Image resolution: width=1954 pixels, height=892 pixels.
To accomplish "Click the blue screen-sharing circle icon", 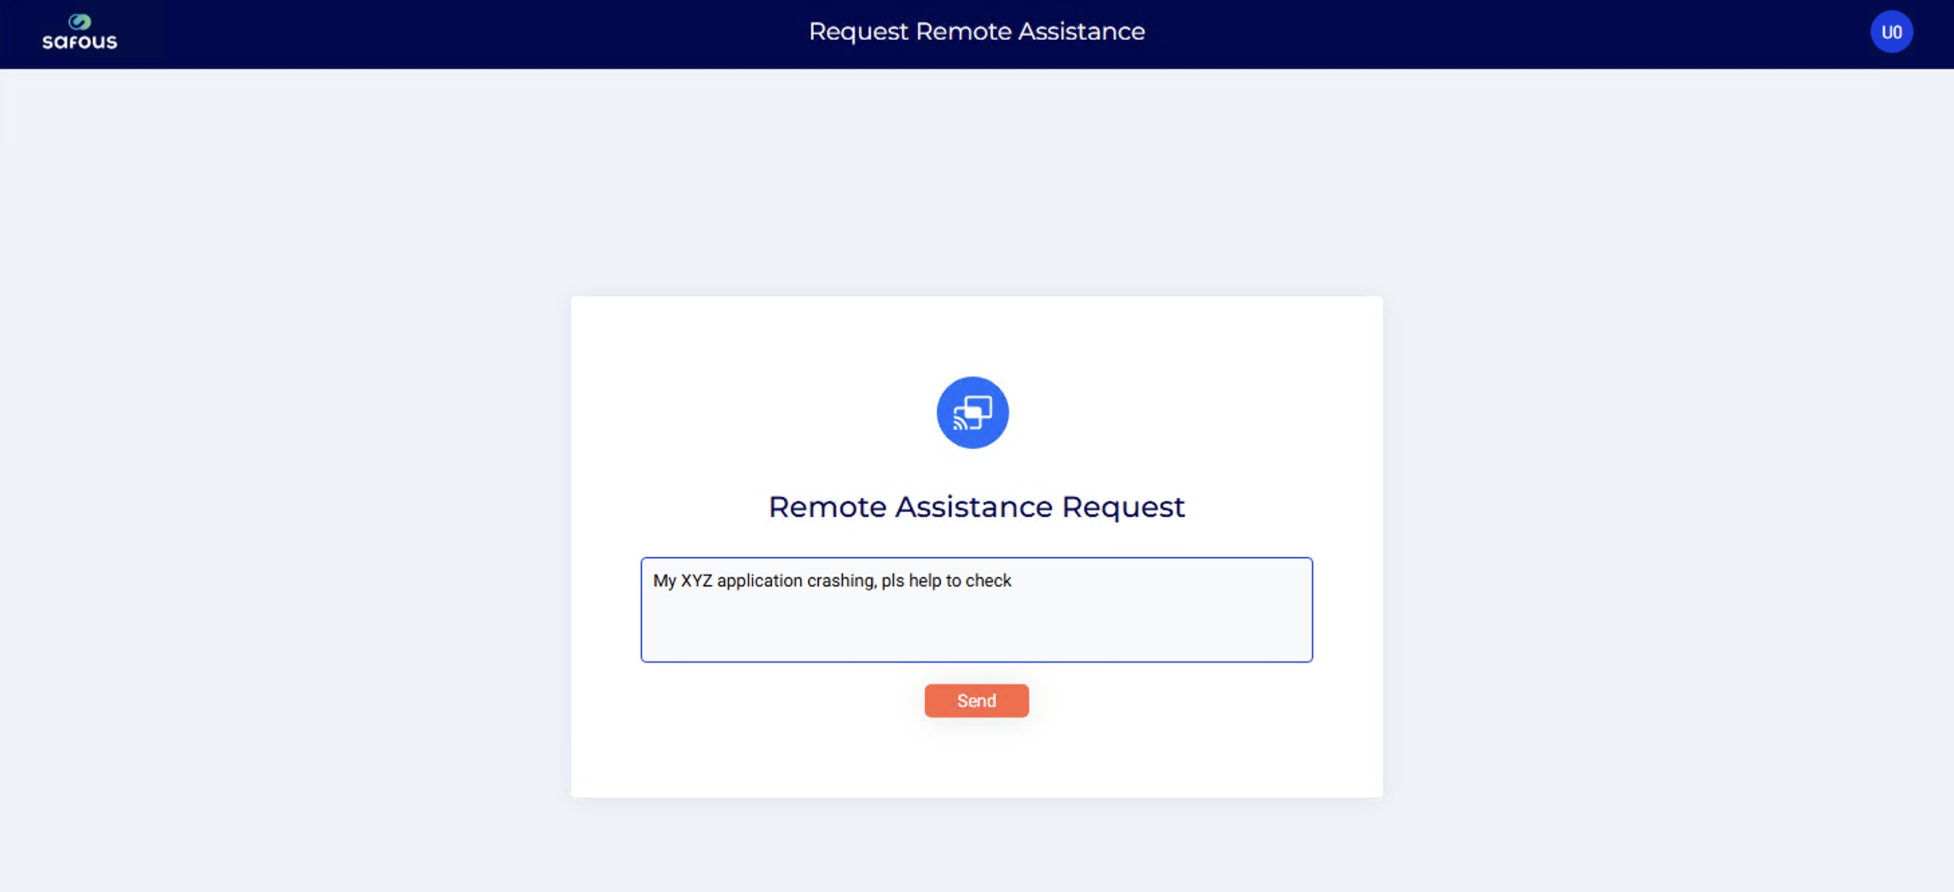I will pos(972,413).
